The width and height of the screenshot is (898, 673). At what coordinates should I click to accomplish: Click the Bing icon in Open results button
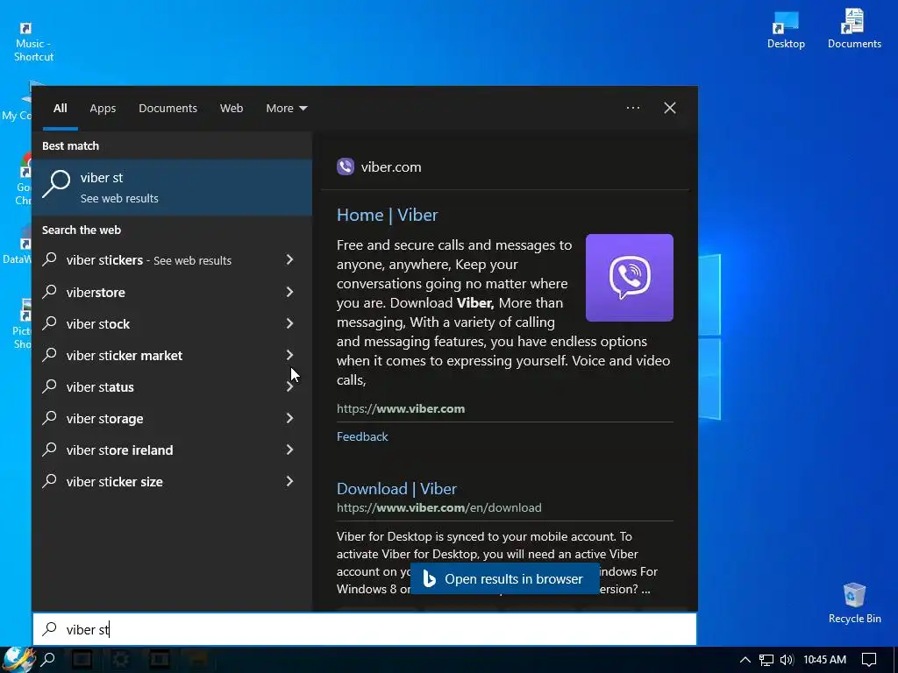point(430,578)
